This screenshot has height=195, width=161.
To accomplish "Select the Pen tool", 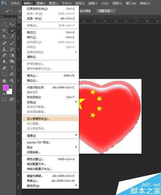I will click(5, 68).
